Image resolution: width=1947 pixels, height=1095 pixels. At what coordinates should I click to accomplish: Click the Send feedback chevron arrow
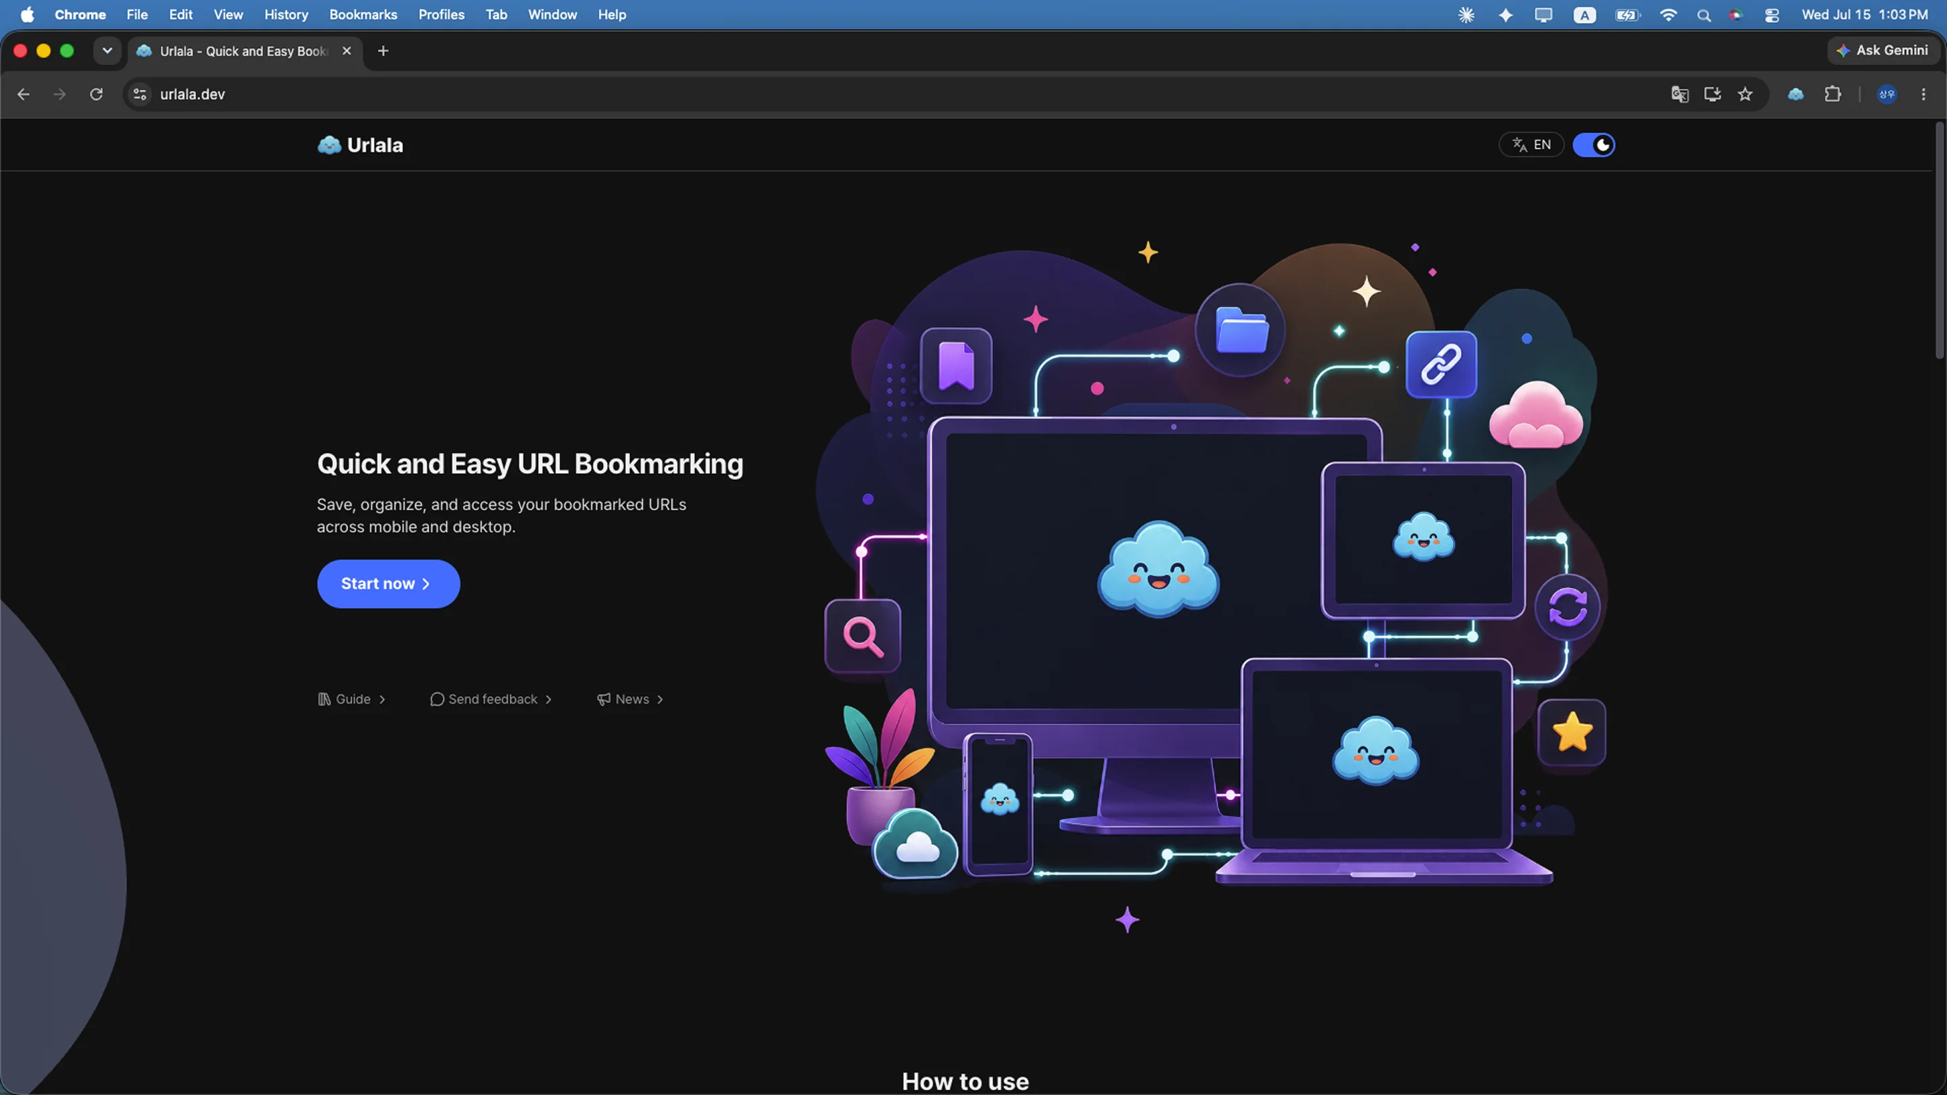point(548,700)
